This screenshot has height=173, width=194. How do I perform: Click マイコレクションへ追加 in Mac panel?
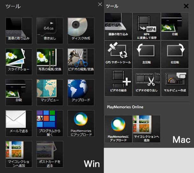[146, 129]
